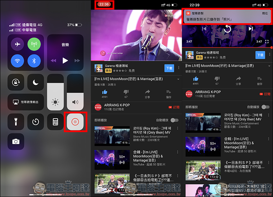Open the screen mirroring (螢幕鏡像輸出) option

26,102
